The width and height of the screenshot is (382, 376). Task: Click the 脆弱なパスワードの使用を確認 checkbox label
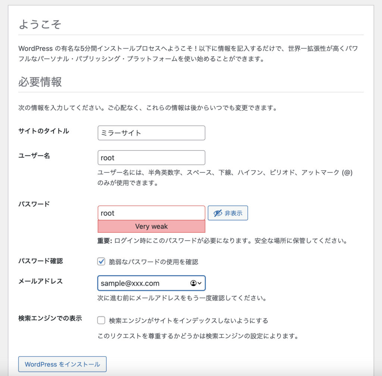coord(153,262)
